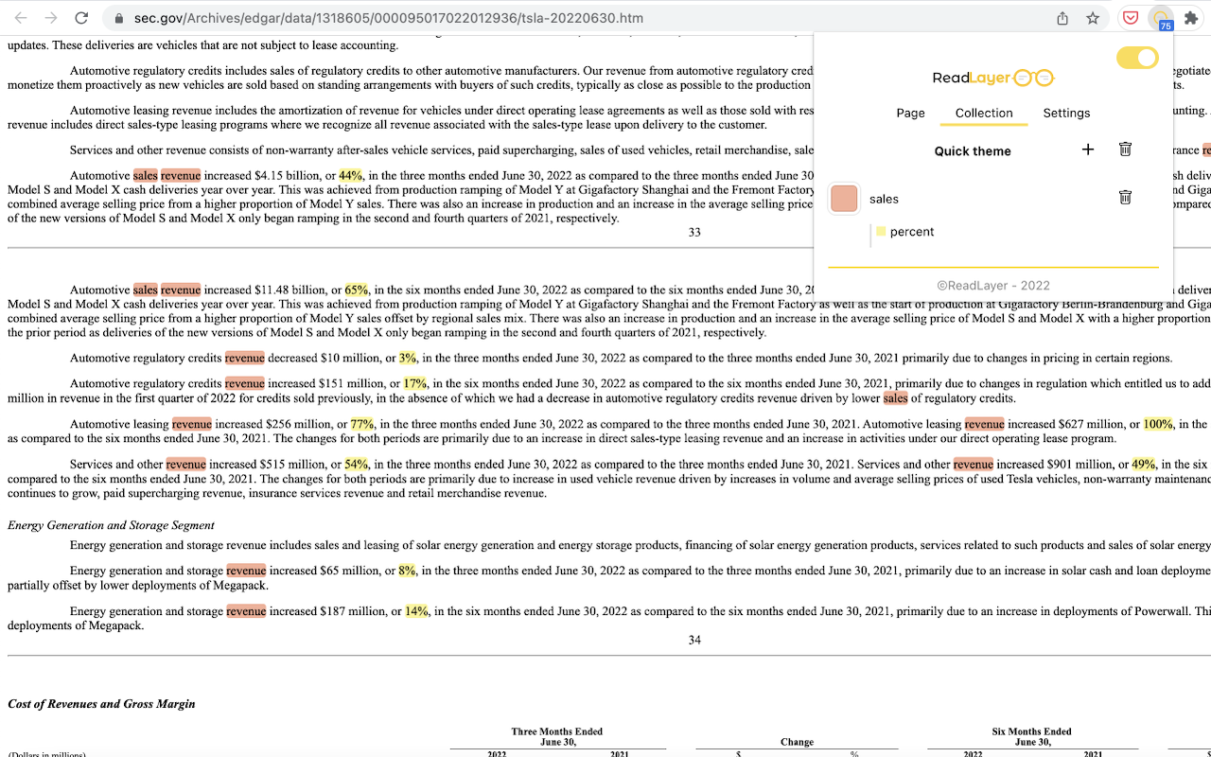Open the Pocket extension icon
This screenshot has height=757, width=1211.
[1131, 18]
